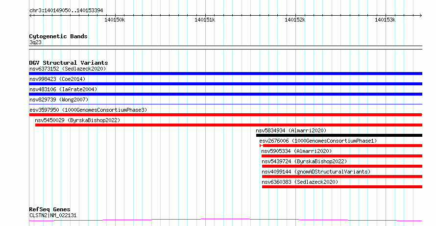The image size is (436, 226).
Task: Click the right arrow of the ruler
Action: point(421,16)
